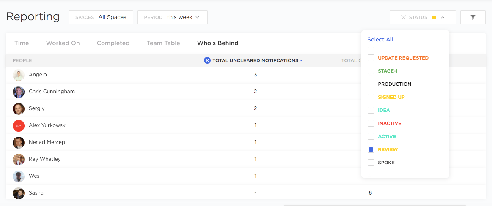Click the Select All link
The height and width of the screenshot is (206, 492).
tap(380, 39)
